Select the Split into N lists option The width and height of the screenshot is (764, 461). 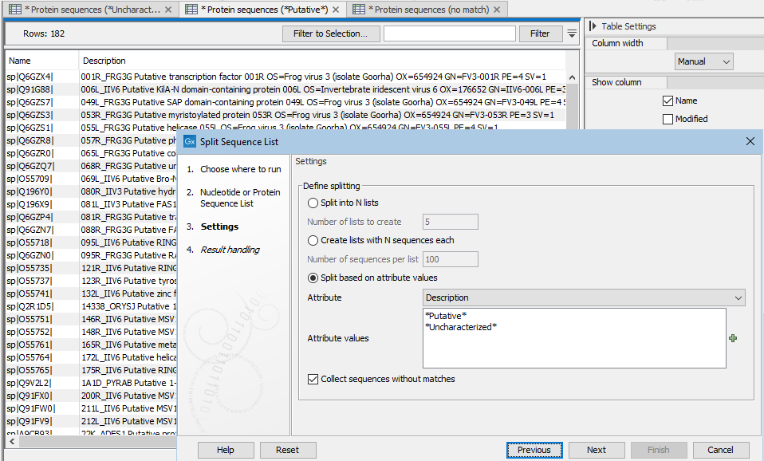pyautogui.click(x=313, y=203)
